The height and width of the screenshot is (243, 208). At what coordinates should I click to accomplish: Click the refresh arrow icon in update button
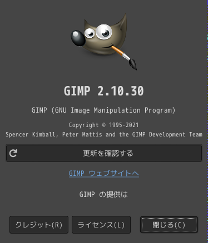pyautogui.click(x=13, y=153)
